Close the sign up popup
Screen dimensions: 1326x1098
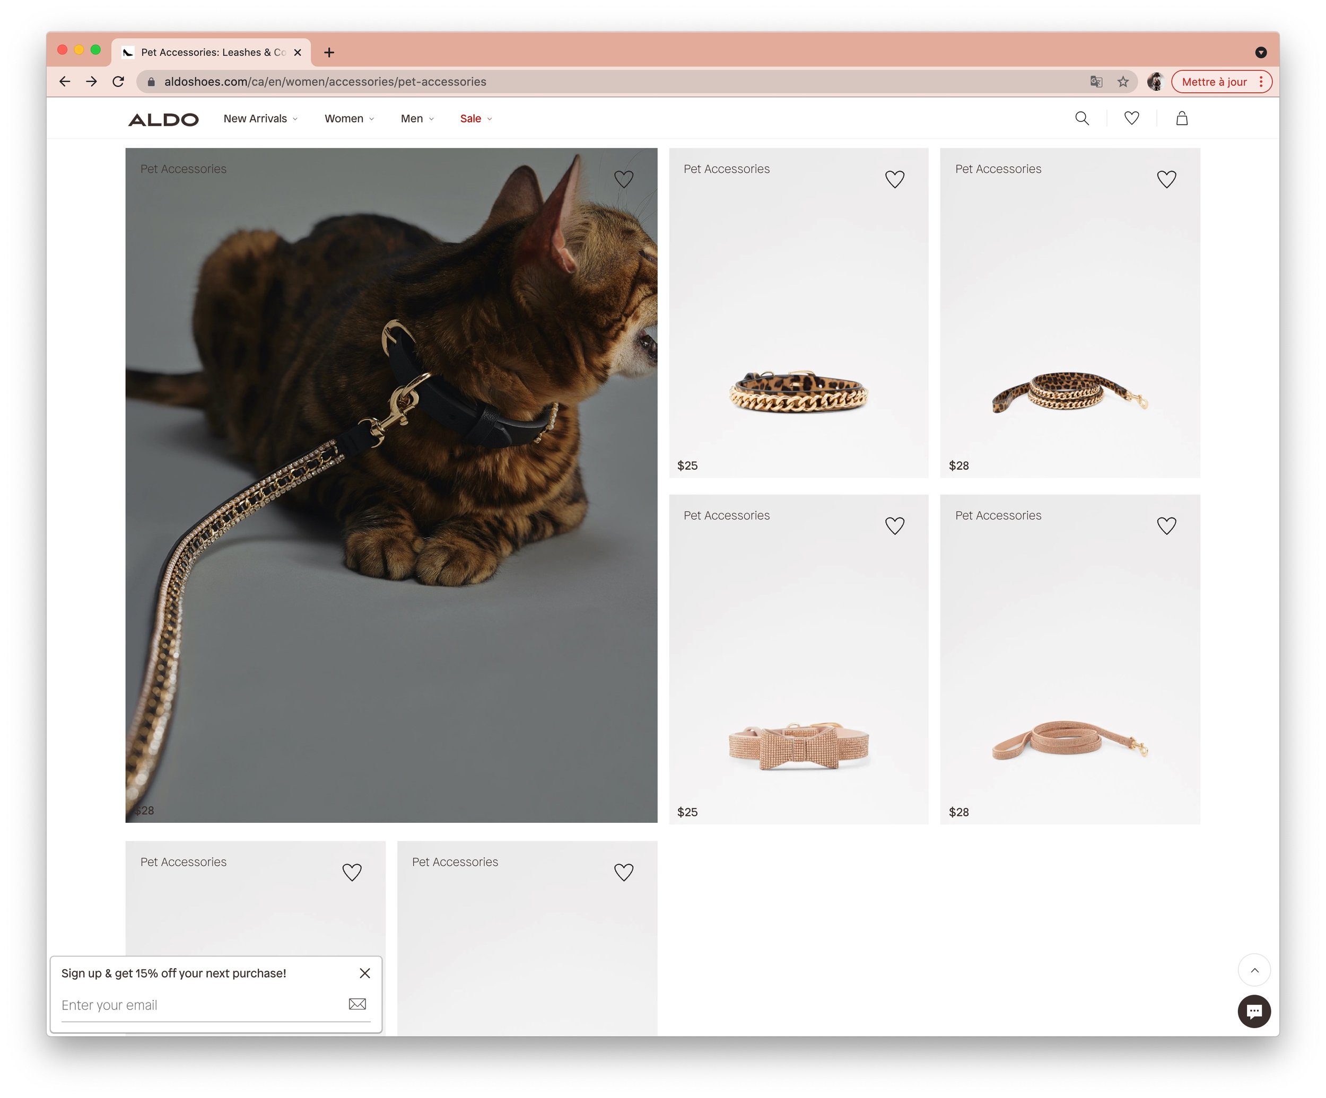coord(365,973)
